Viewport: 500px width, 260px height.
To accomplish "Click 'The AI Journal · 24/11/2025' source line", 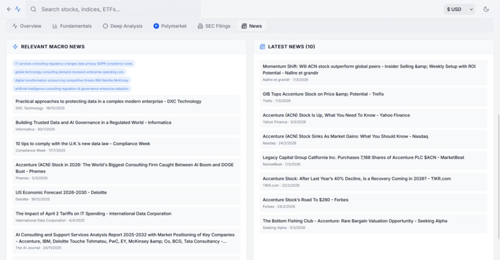I will pyautogui.click(x=38, y=248).
